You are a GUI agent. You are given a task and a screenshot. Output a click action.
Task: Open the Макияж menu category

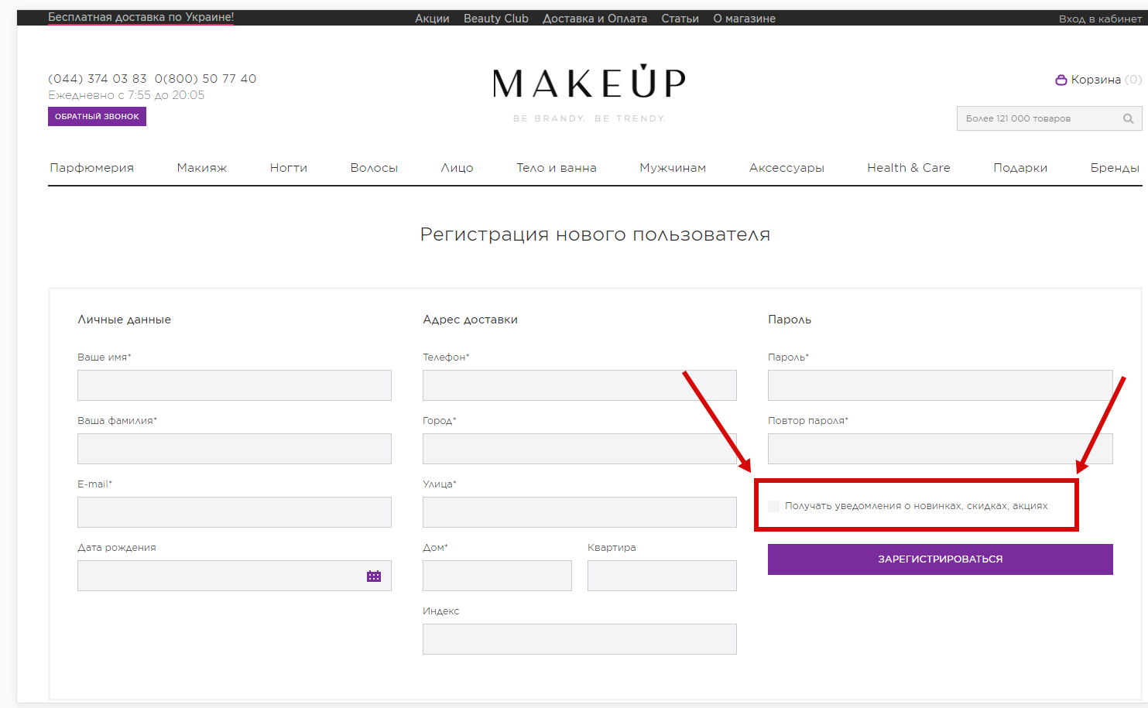coord(201,168)
